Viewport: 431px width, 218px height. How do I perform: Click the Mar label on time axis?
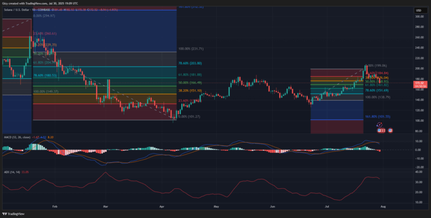(106, 206)
